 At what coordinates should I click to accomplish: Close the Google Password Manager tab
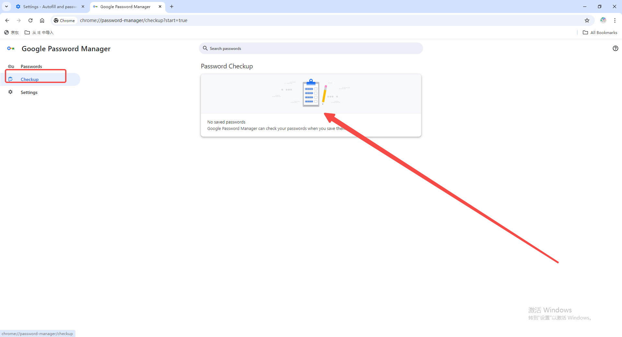(160, 6)
